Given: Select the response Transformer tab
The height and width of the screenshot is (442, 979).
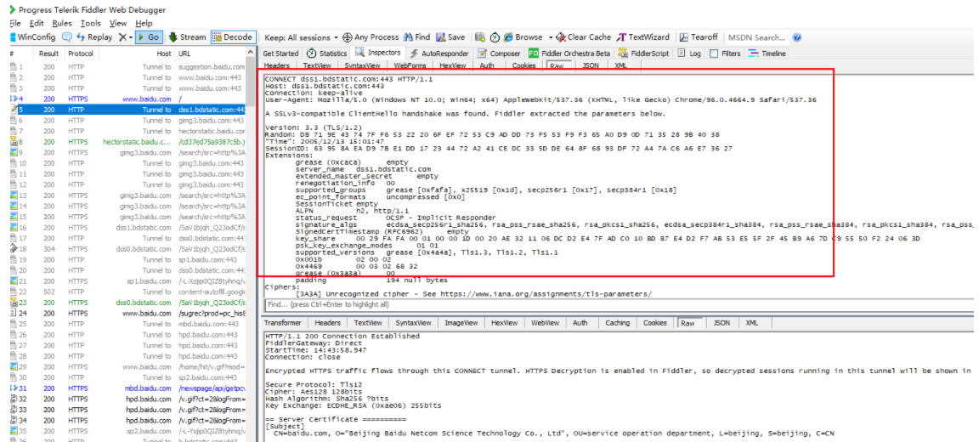Looking at the screenshot, I should click(x=283, y=323).
